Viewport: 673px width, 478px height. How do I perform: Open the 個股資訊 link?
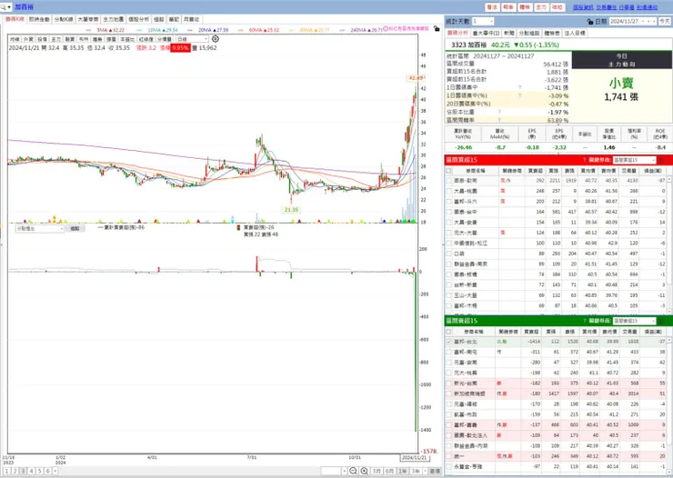(x=583, y=7)
